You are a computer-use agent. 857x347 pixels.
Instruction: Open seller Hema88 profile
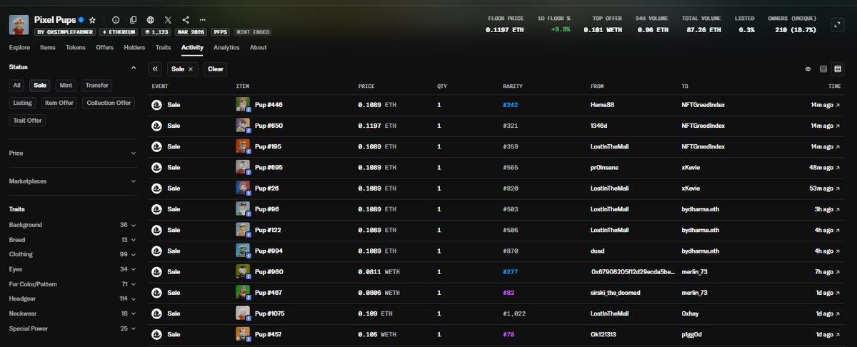(603, 105)
